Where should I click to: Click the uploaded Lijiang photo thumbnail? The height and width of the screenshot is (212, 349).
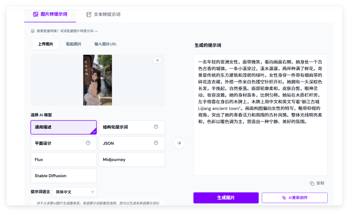[98, 80]
